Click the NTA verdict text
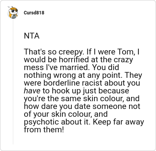Screen dimensions: 156x151 (x=32, y=36)
